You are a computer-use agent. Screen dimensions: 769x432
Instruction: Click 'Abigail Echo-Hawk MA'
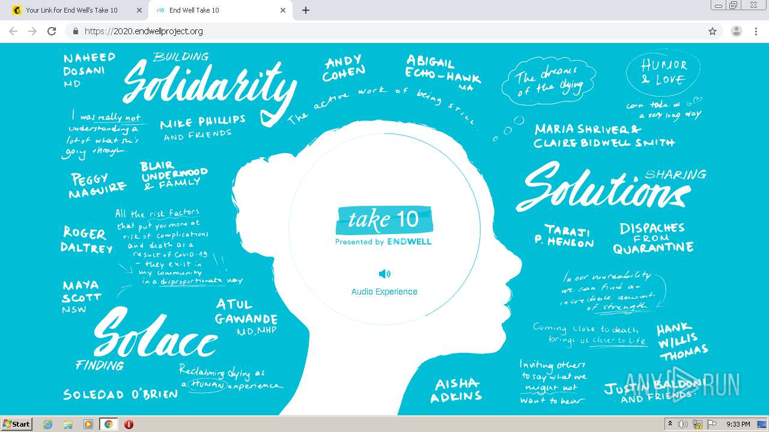click(x=443, y=72)
